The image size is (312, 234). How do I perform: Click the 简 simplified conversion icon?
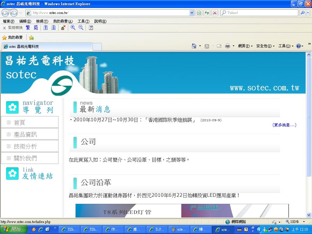pyautogui.click(x=36, y=28)
